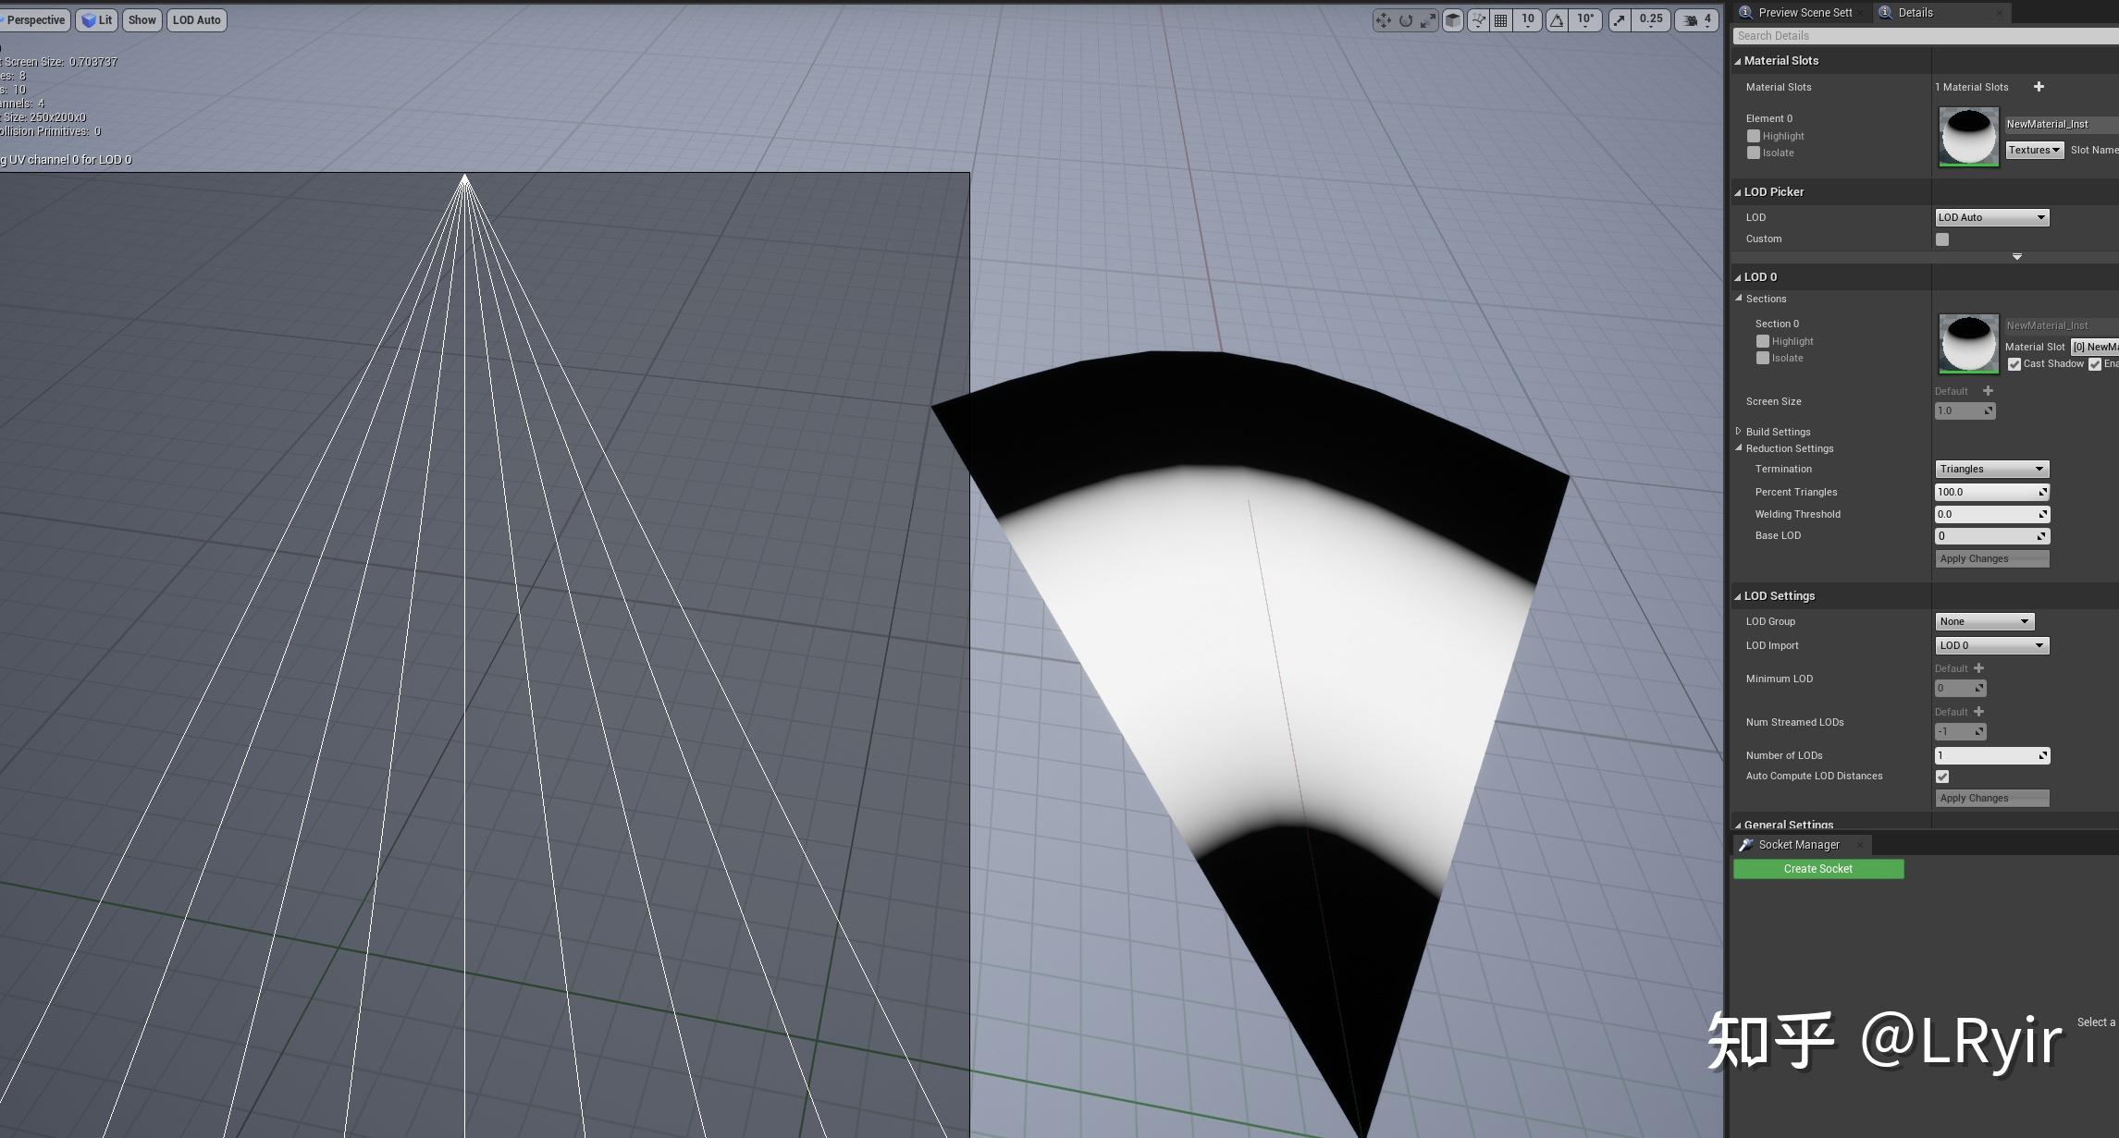Open the Termination dropdown under Reduction Settings

tap(1991, 469)
